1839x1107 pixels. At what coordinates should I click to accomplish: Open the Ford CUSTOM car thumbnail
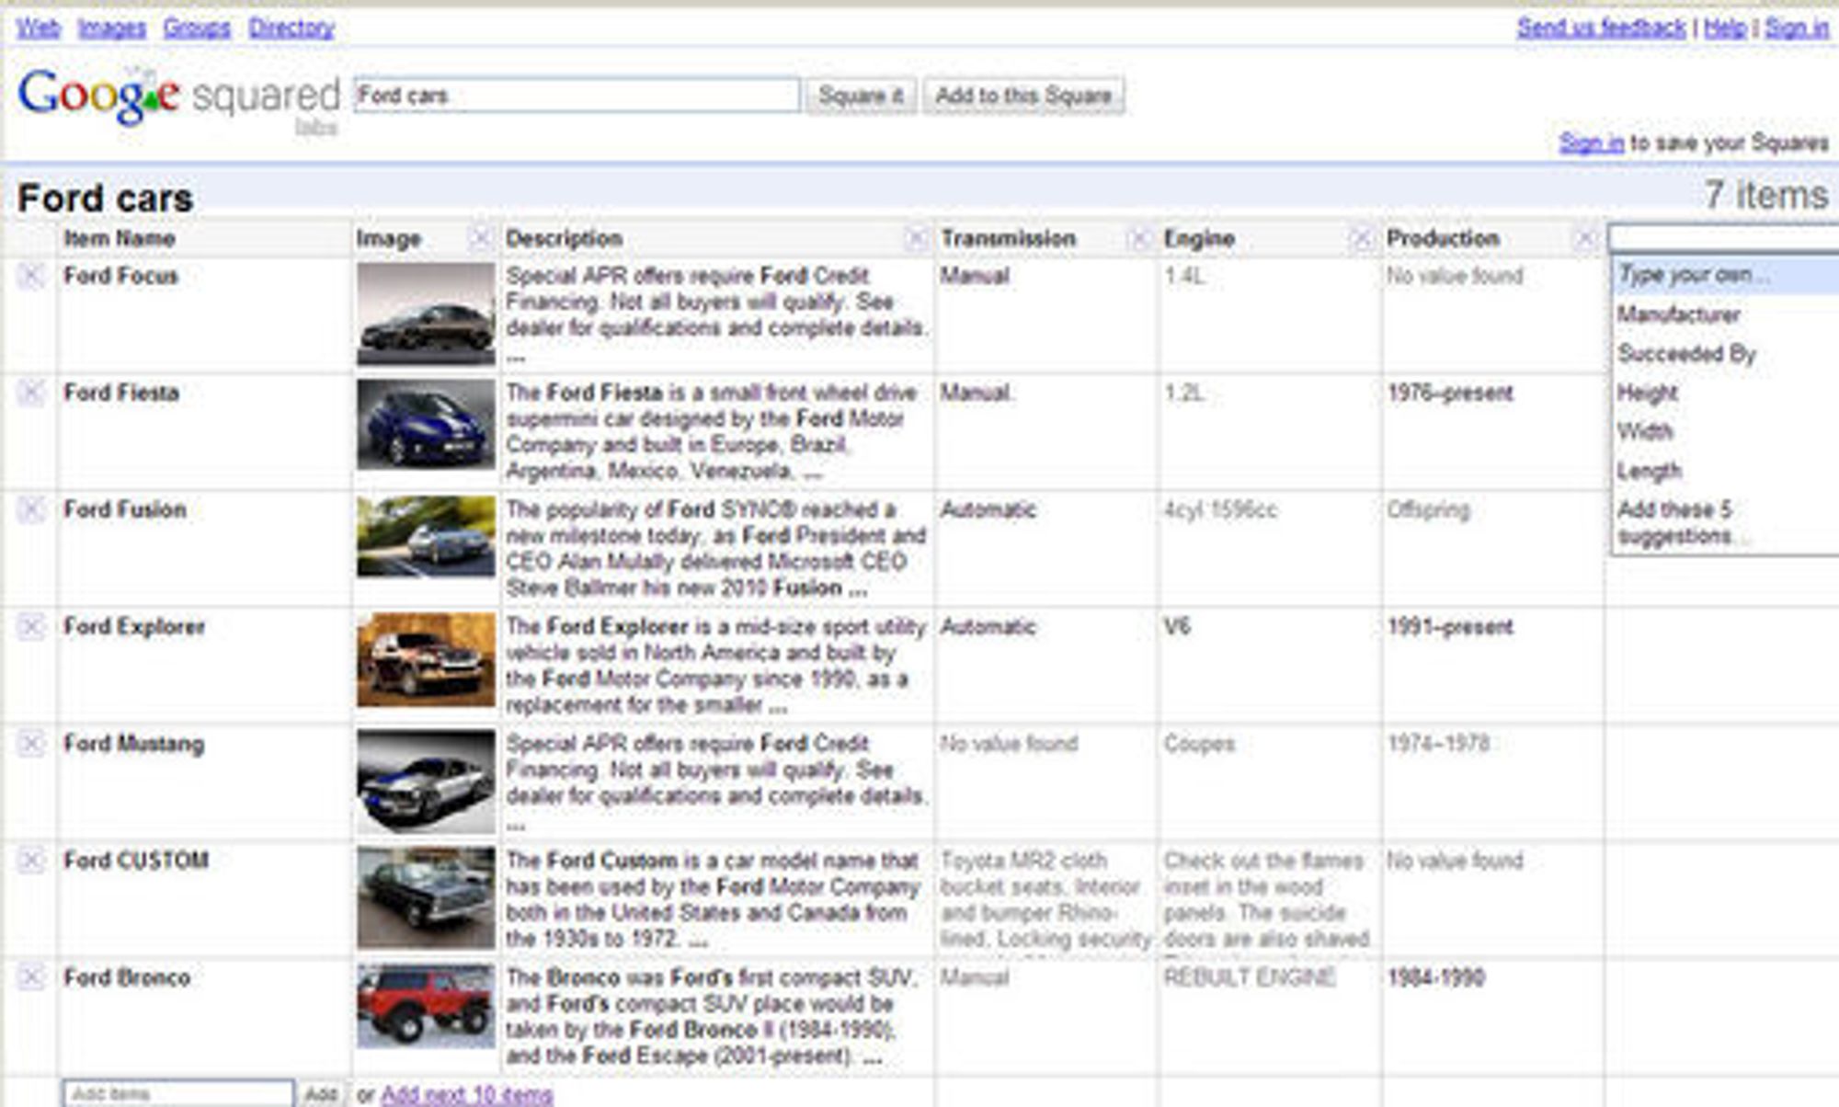coord(426,898)
